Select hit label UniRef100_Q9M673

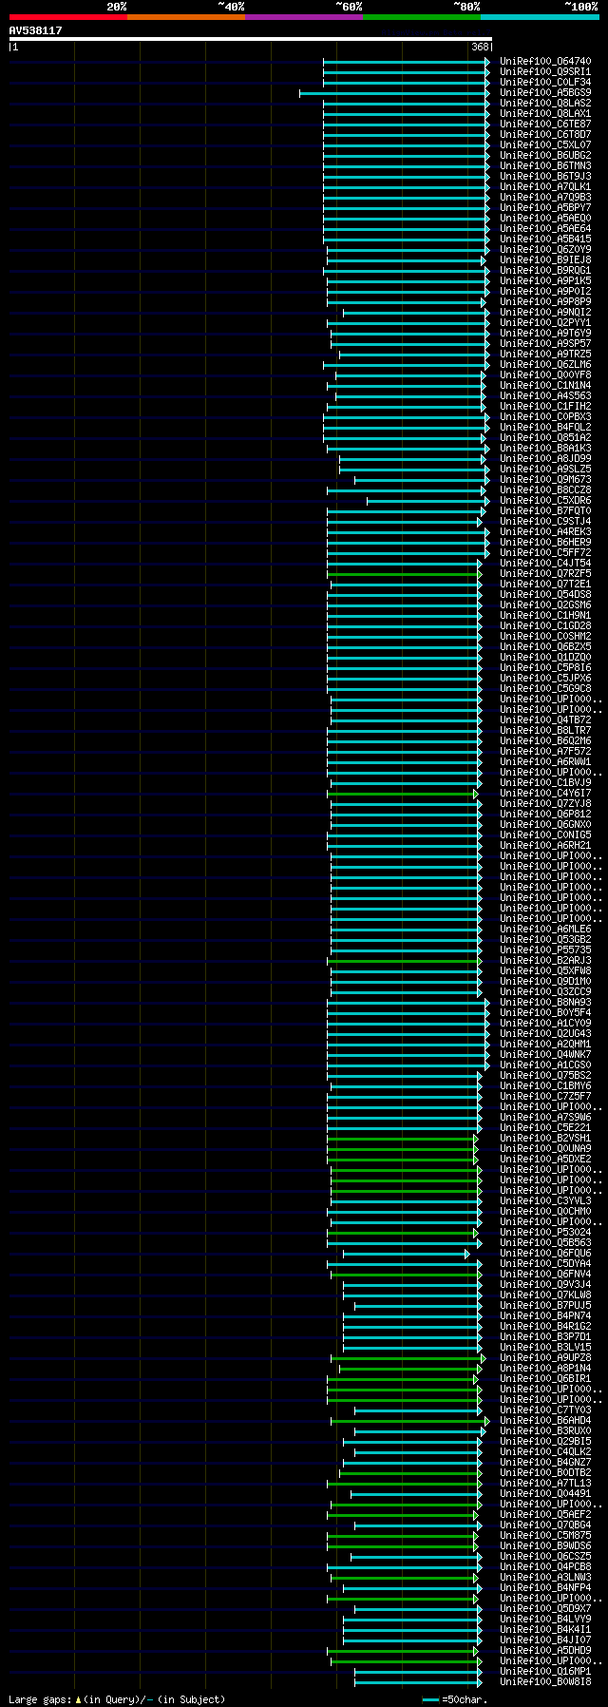tap(545, 480)
